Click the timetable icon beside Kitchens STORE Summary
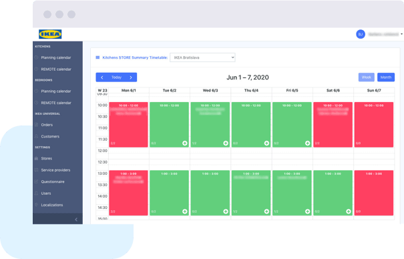 97,57
